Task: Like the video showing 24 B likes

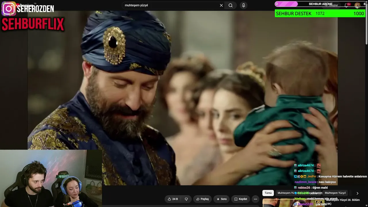Action: click(x=173, y=199)
